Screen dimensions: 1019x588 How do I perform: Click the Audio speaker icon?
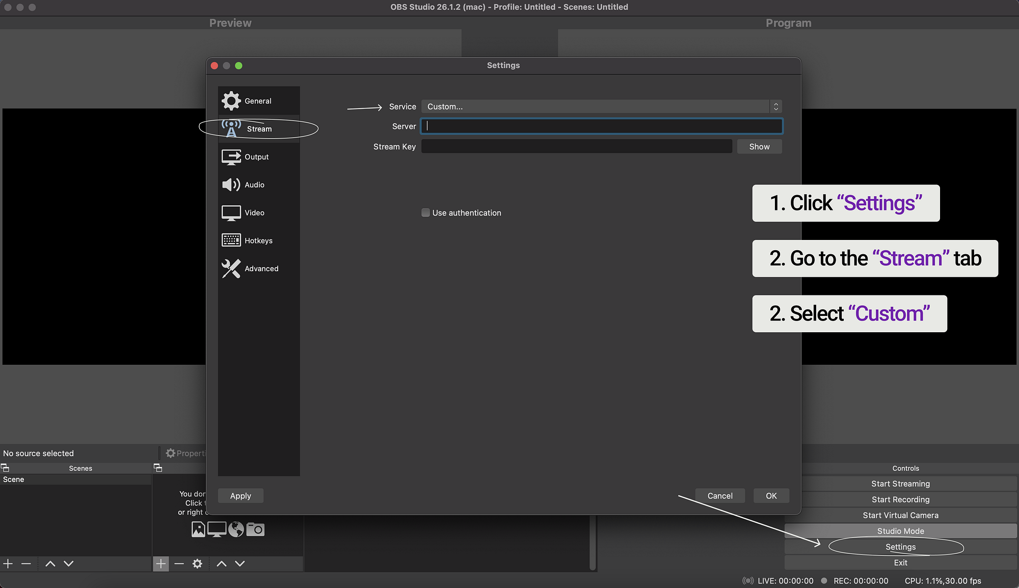tap(231, 184)
